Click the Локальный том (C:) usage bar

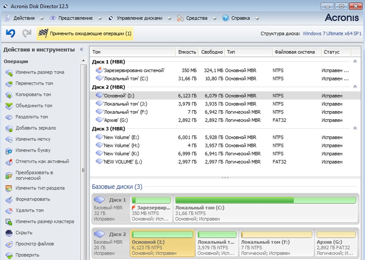[x=265, y=200]
